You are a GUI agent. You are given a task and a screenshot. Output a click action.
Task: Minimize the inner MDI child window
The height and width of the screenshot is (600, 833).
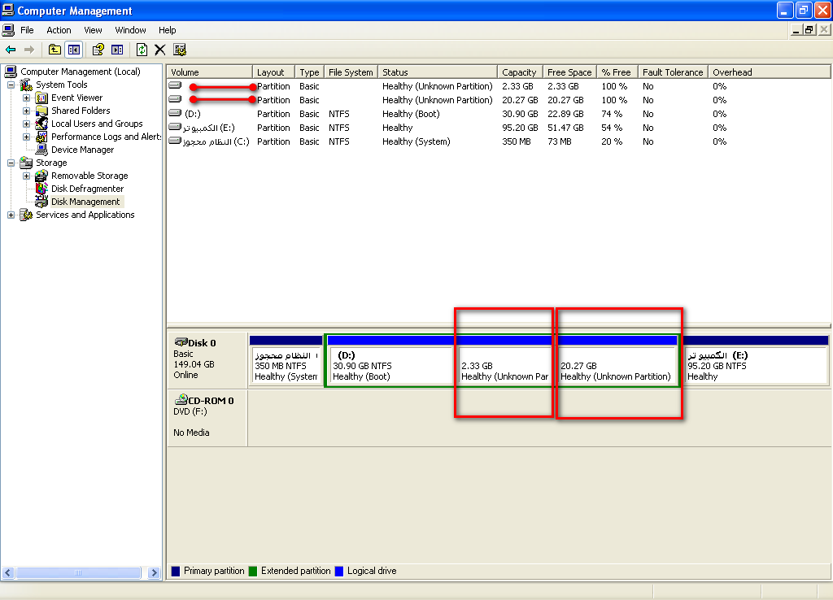[796, 30]
